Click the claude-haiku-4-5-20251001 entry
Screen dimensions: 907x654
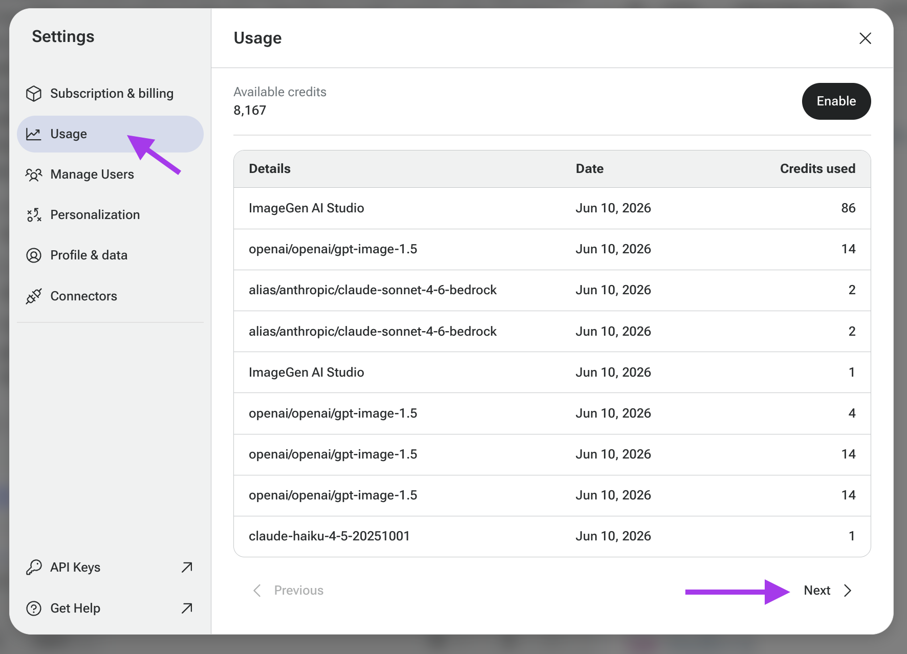point(329,536)
